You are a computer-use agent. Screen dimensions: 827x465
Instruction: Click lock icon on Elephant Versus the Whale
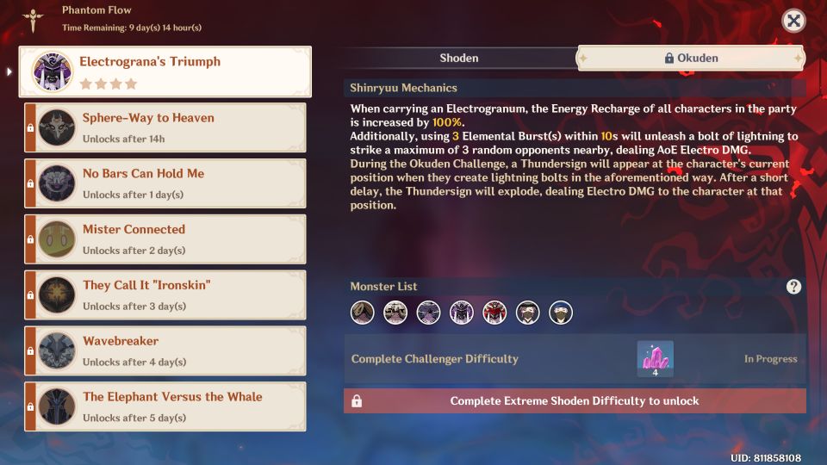(x=30, y=407)
